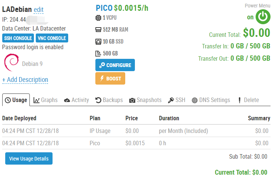Toggle the green power button
Viewport: 272px width, 178px height.
click(x=263, y=17)
